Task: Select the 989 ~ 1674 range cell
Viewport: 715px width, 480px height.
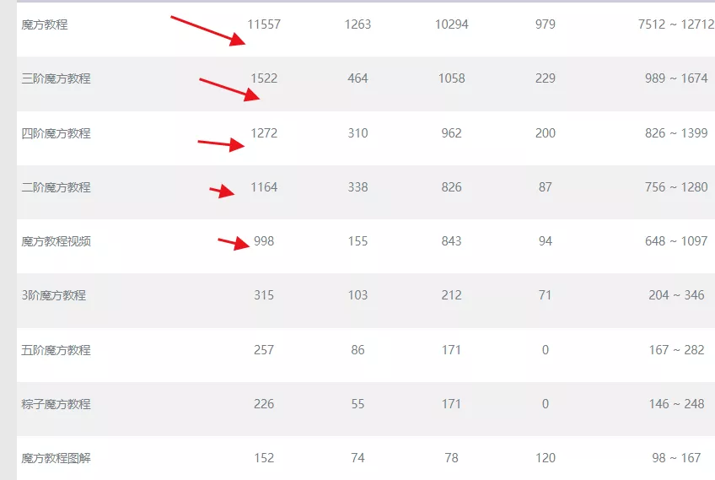Action: tap(676, 78)
